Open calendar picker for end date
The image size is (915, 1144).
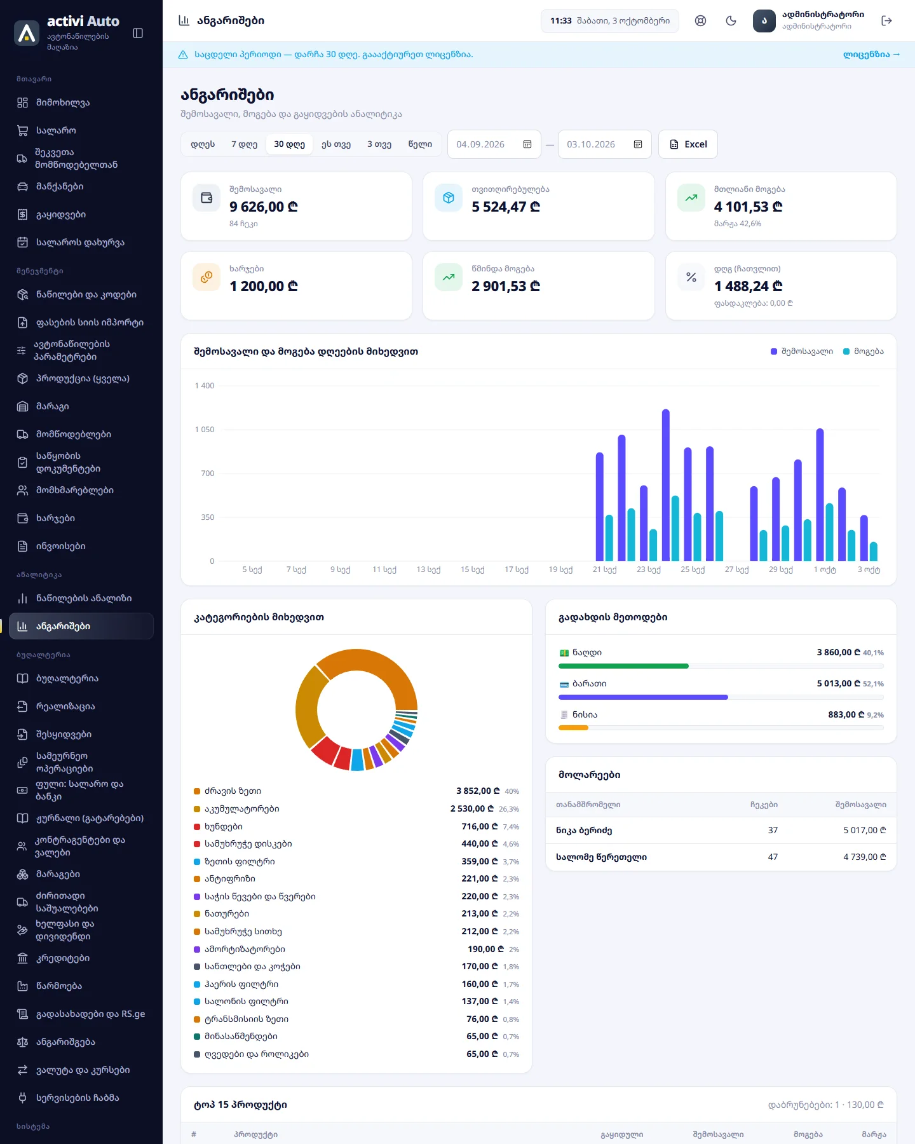click(638, 144)
